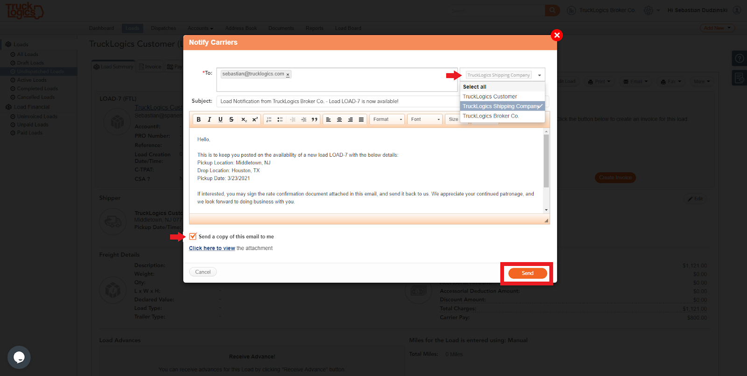Viewport: 747px width, 376px height.
Task: Insert a numbered list
Action: click(x=269, y=119)
